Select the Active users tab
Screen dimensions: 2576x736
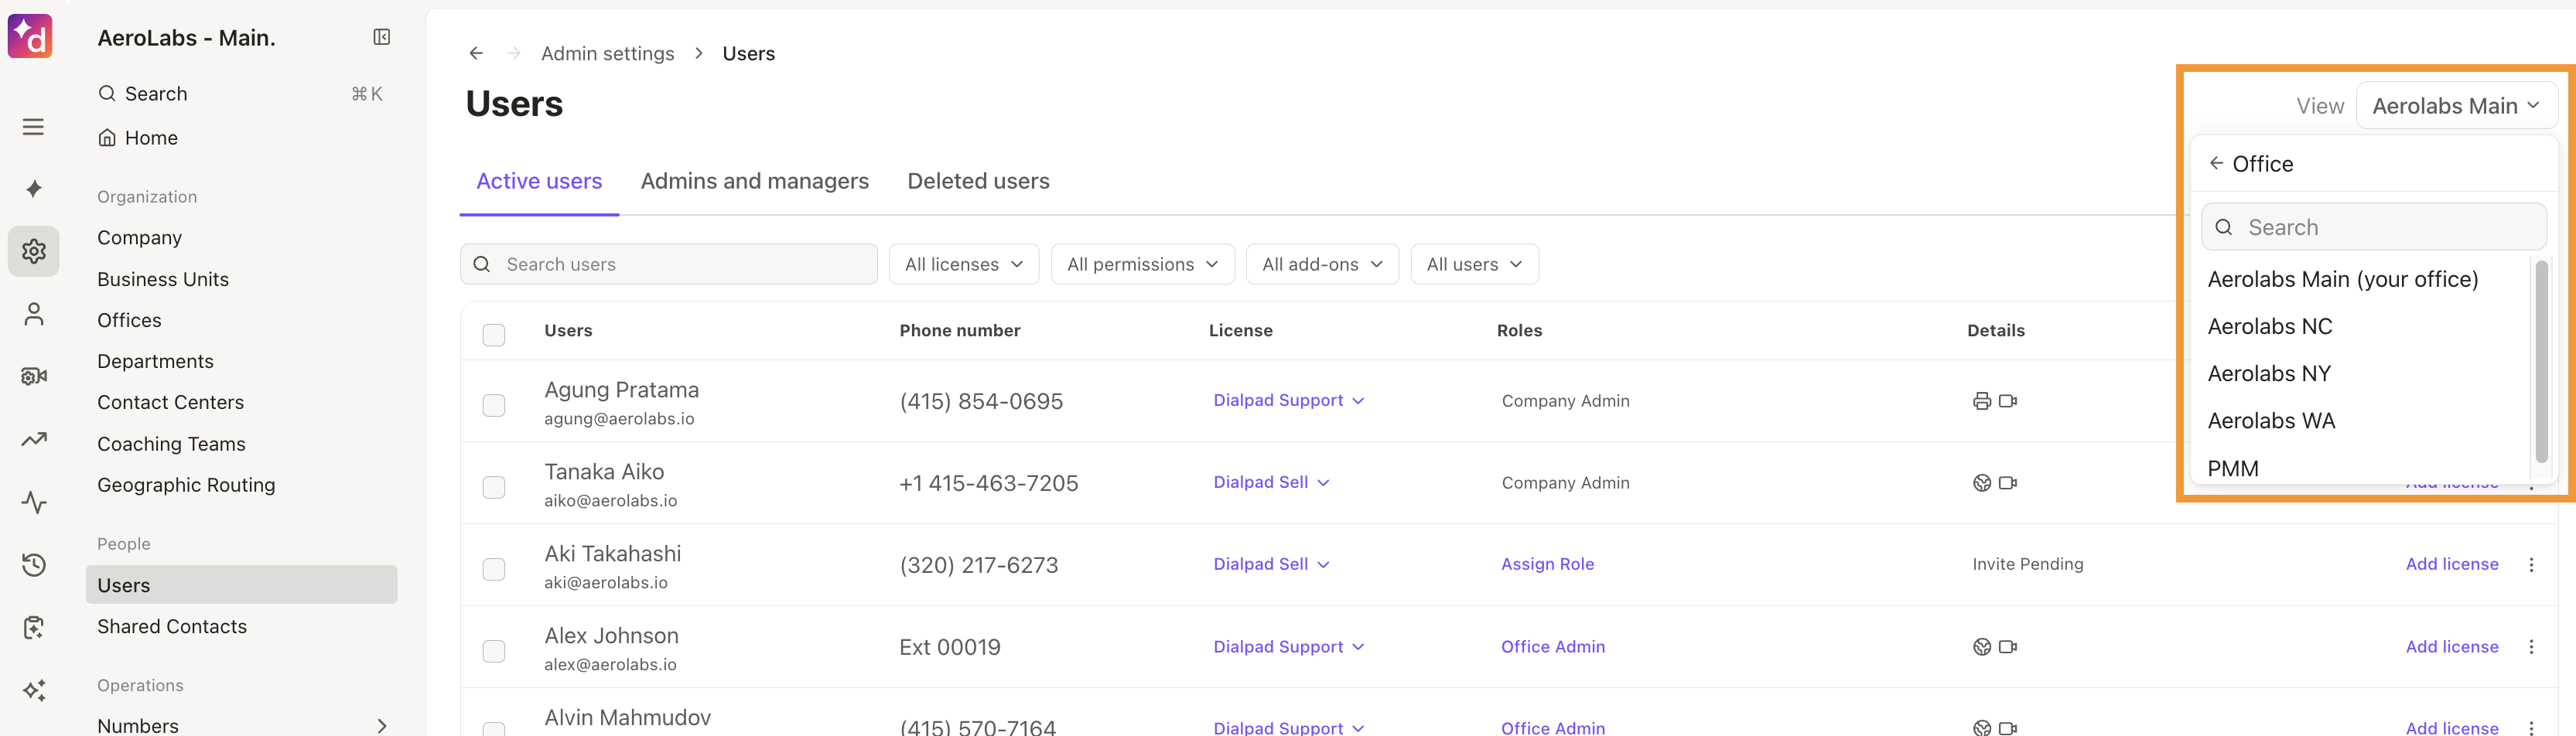(539, 181)
